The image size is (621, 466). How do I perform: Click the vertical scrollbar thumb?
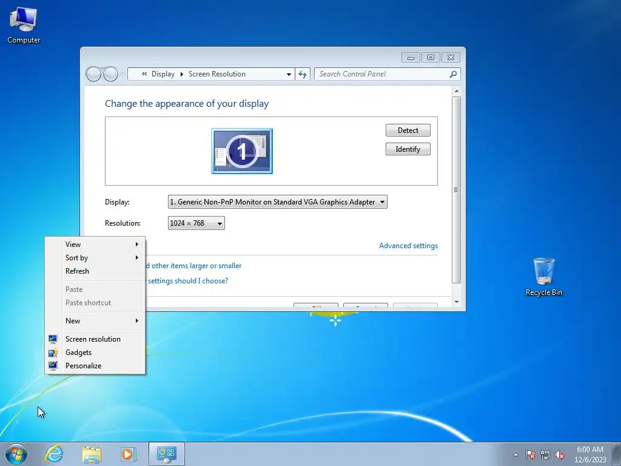[x=456, y=190]
